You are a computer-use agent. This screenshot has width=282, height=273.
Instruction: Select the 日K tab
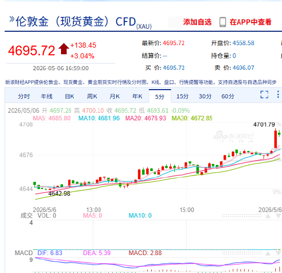(69, 96)
